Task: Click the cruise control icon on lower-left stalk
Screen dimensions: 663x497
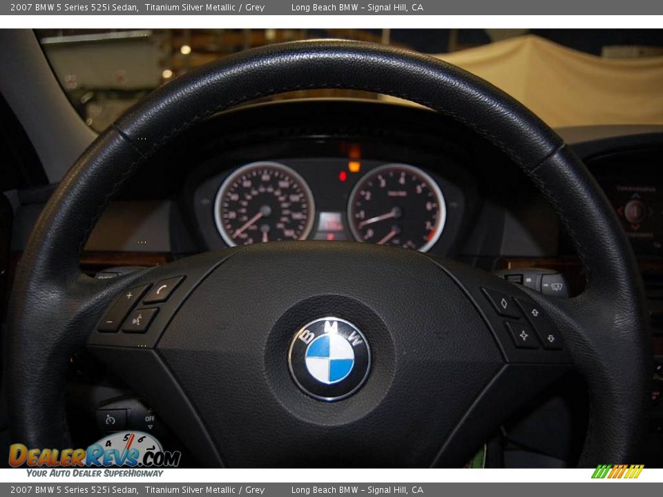Action: click(x=110, y=420)
